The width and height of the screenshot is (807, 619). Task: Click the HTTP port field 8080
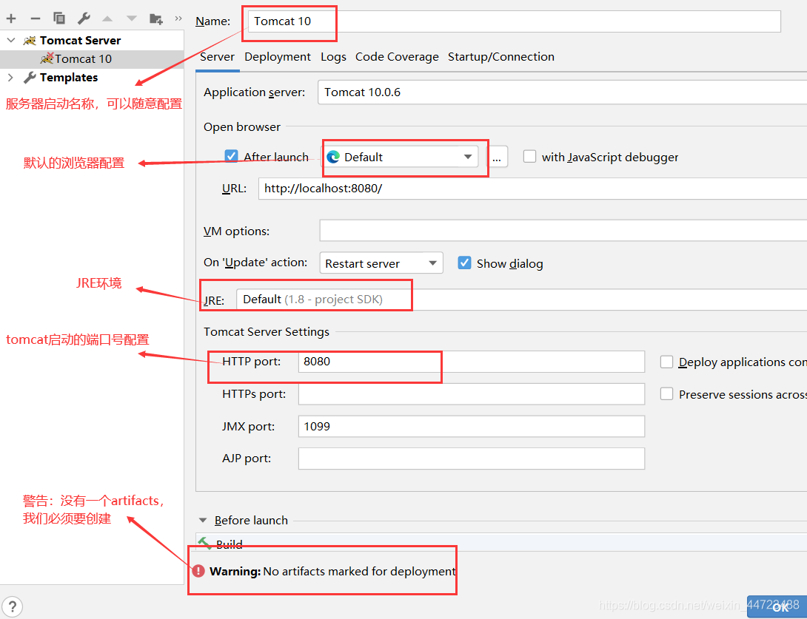472,362
